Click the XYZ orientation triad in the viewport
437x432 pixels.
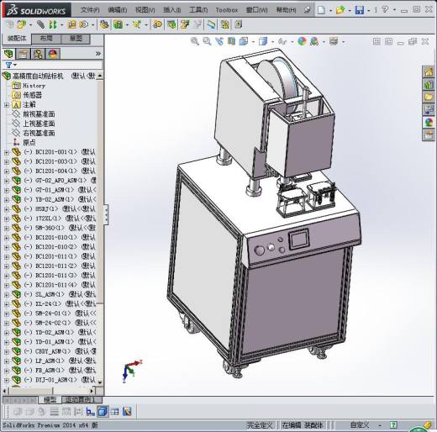(x=132, y=371)
